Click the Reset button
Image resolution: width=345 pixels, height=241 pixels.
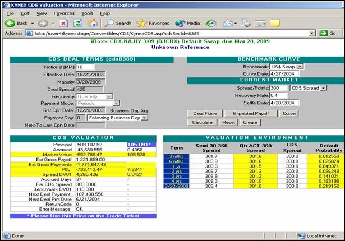coord(229,122)
